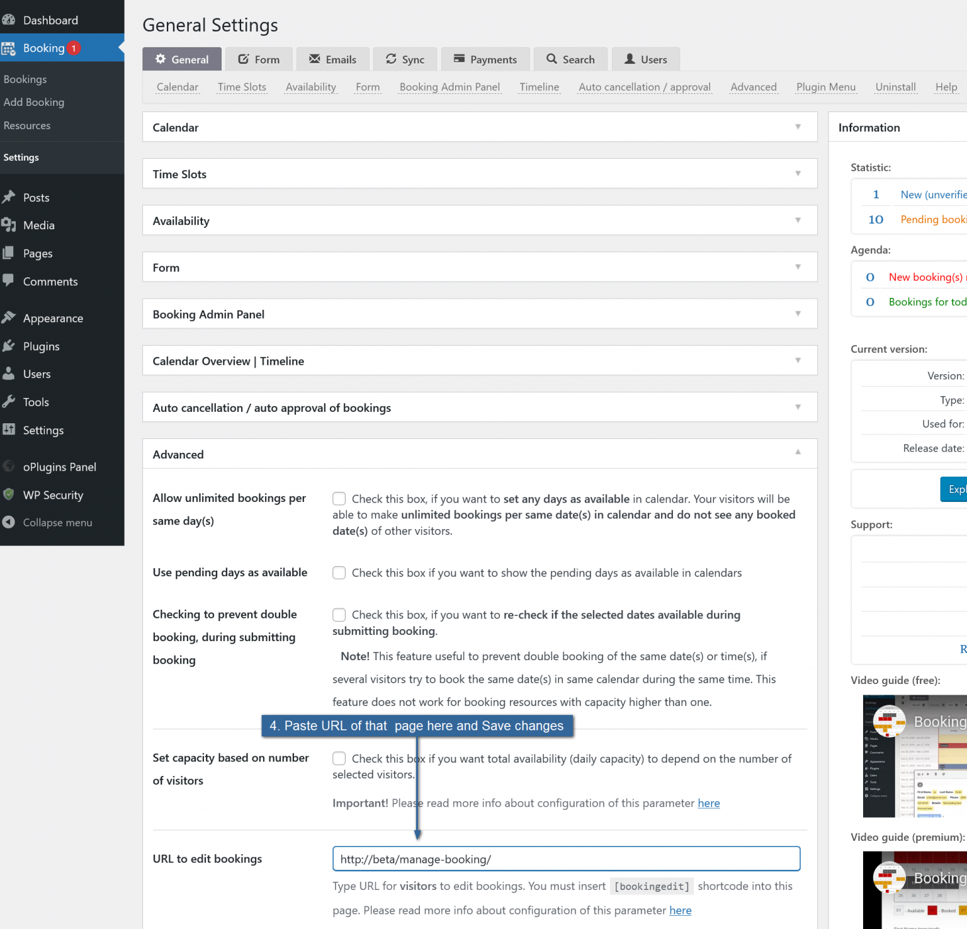This screenshot has width=967, height=929.
Task: Enable unlimited bookings per same day checkbox
Action: click(x=339, y=499)
